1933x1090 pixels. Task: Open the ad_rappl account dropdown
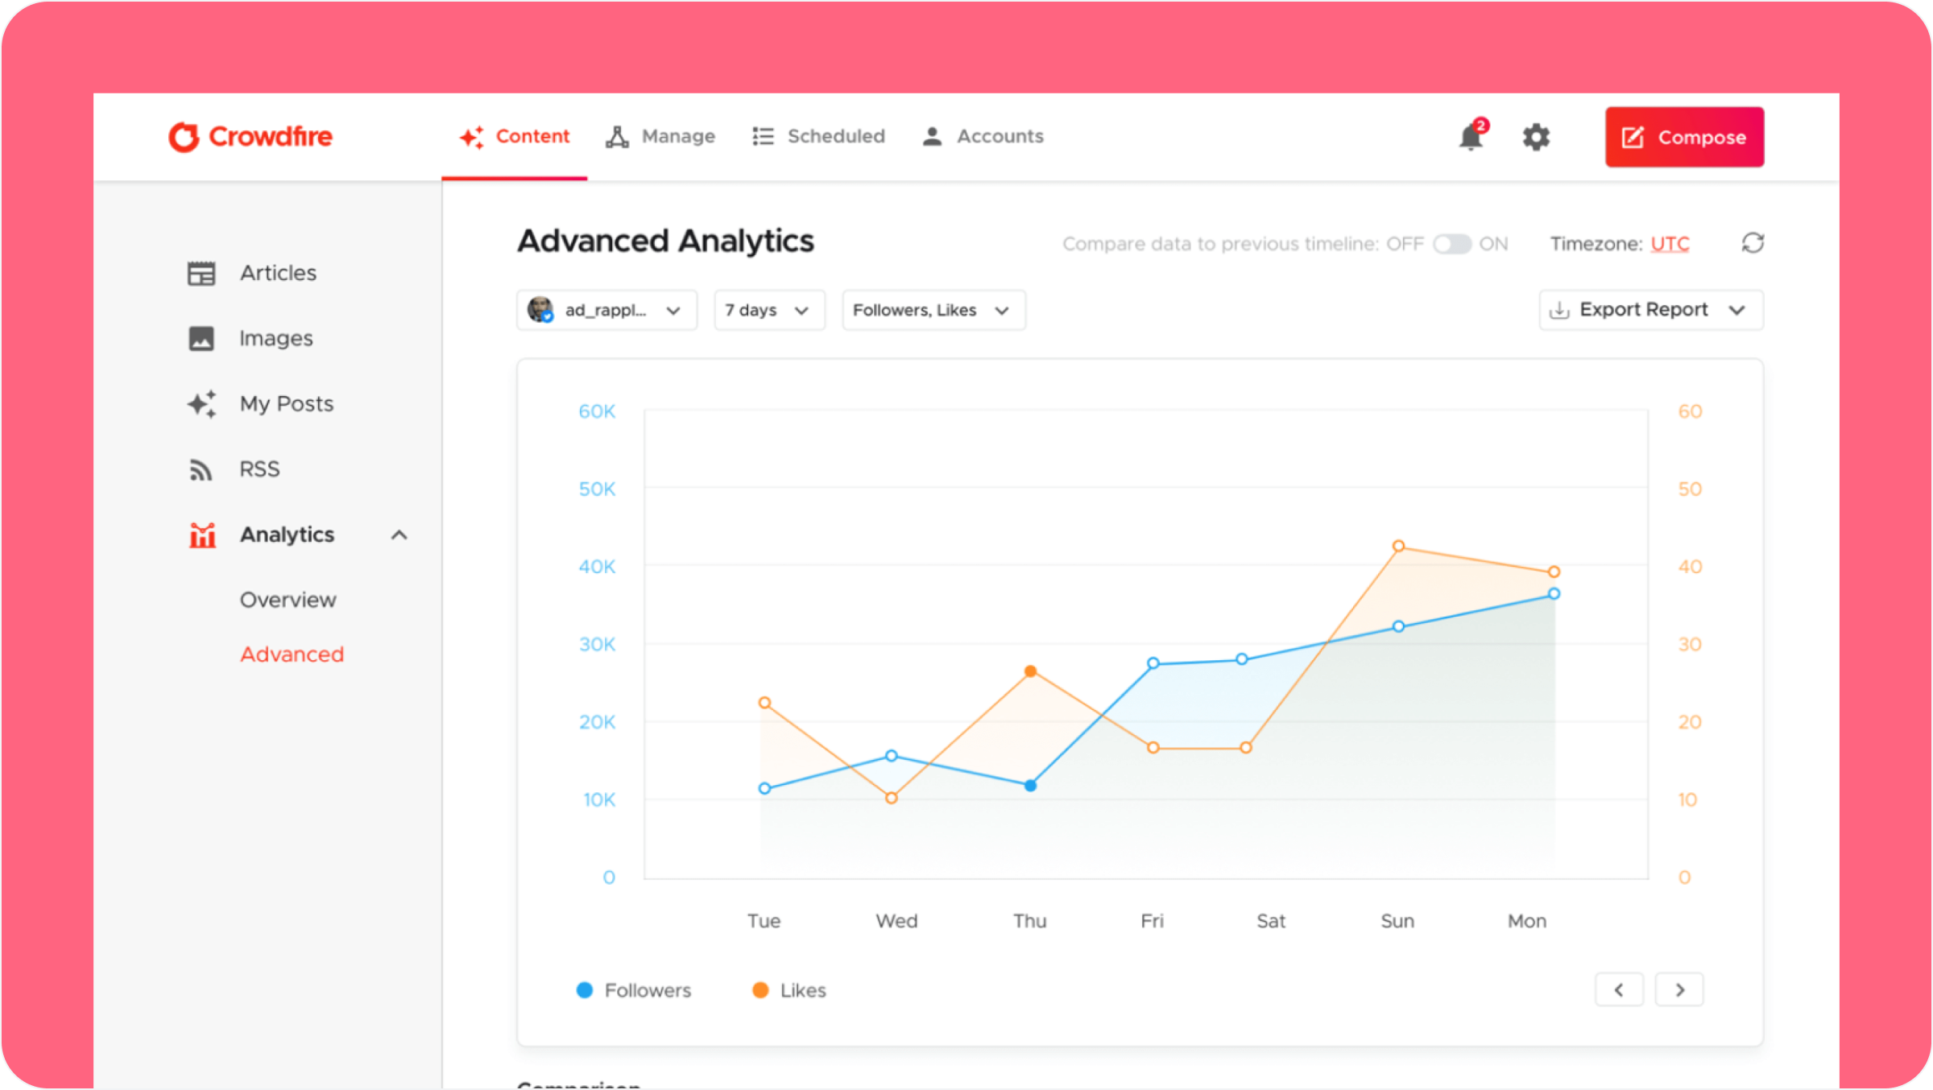(x=606, y=310)
